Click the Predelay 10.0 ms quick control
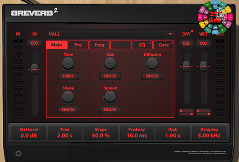Image resolution: width=239 pixels, height=162 pixels. tap(137, 133)
